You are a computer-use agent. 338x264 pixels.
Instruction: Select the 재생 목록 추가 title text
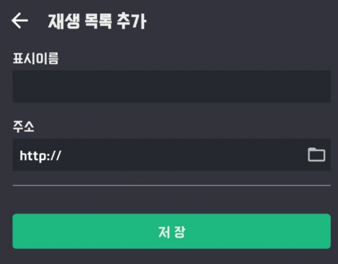pyautogui.click(x=97, y=21)
